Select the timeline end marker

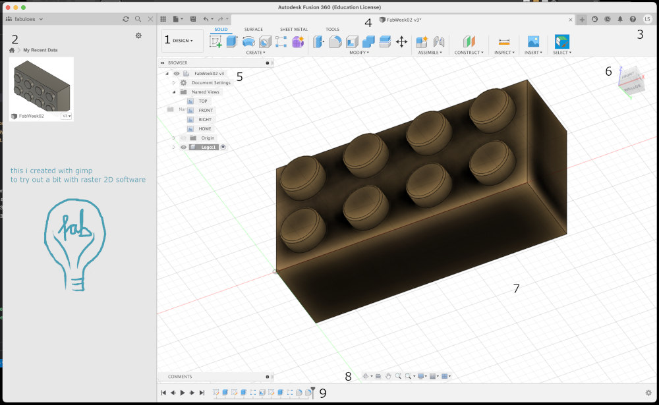[x=312, y=392]
